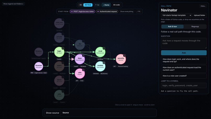Focus the Question text area
The width and height of the screenshot is (211, 119).
[x=184, y=43]
